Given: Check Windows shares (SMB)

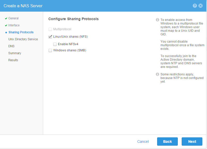Looking at the screenshot, I should (x=50, y=50).
